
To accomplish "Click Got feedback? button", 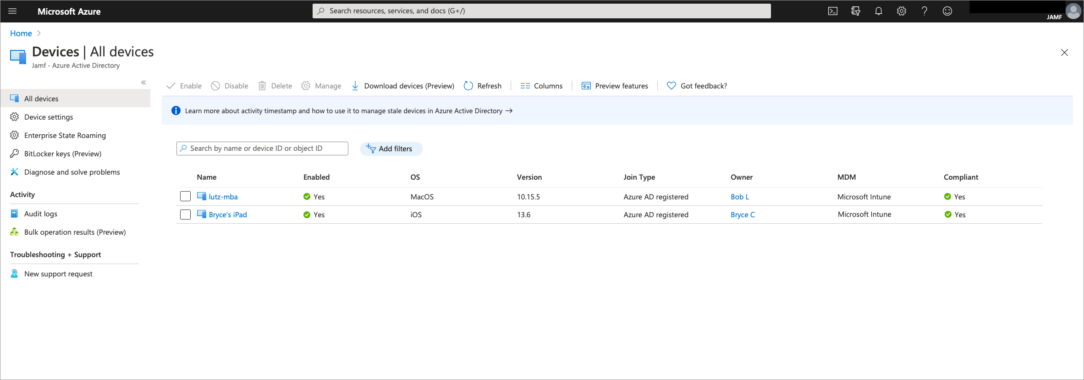I will point(697,86).
